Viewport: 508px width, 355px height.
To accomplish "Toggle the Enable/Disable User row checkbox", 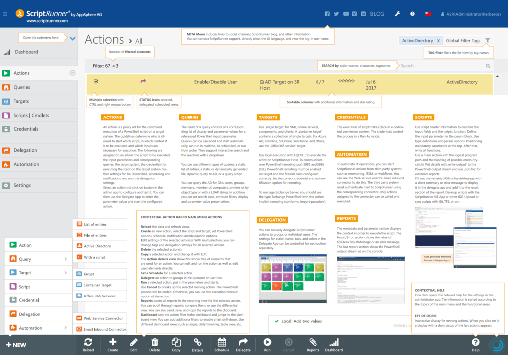I will 96,82.
